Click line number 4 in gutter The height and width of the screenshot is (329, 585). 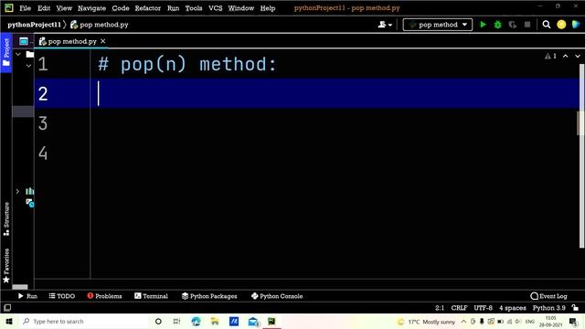(x=43, y=153)
